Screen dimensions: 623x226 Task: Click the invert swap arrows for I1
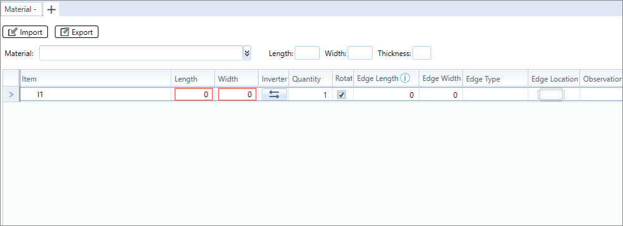pos(274,95)
